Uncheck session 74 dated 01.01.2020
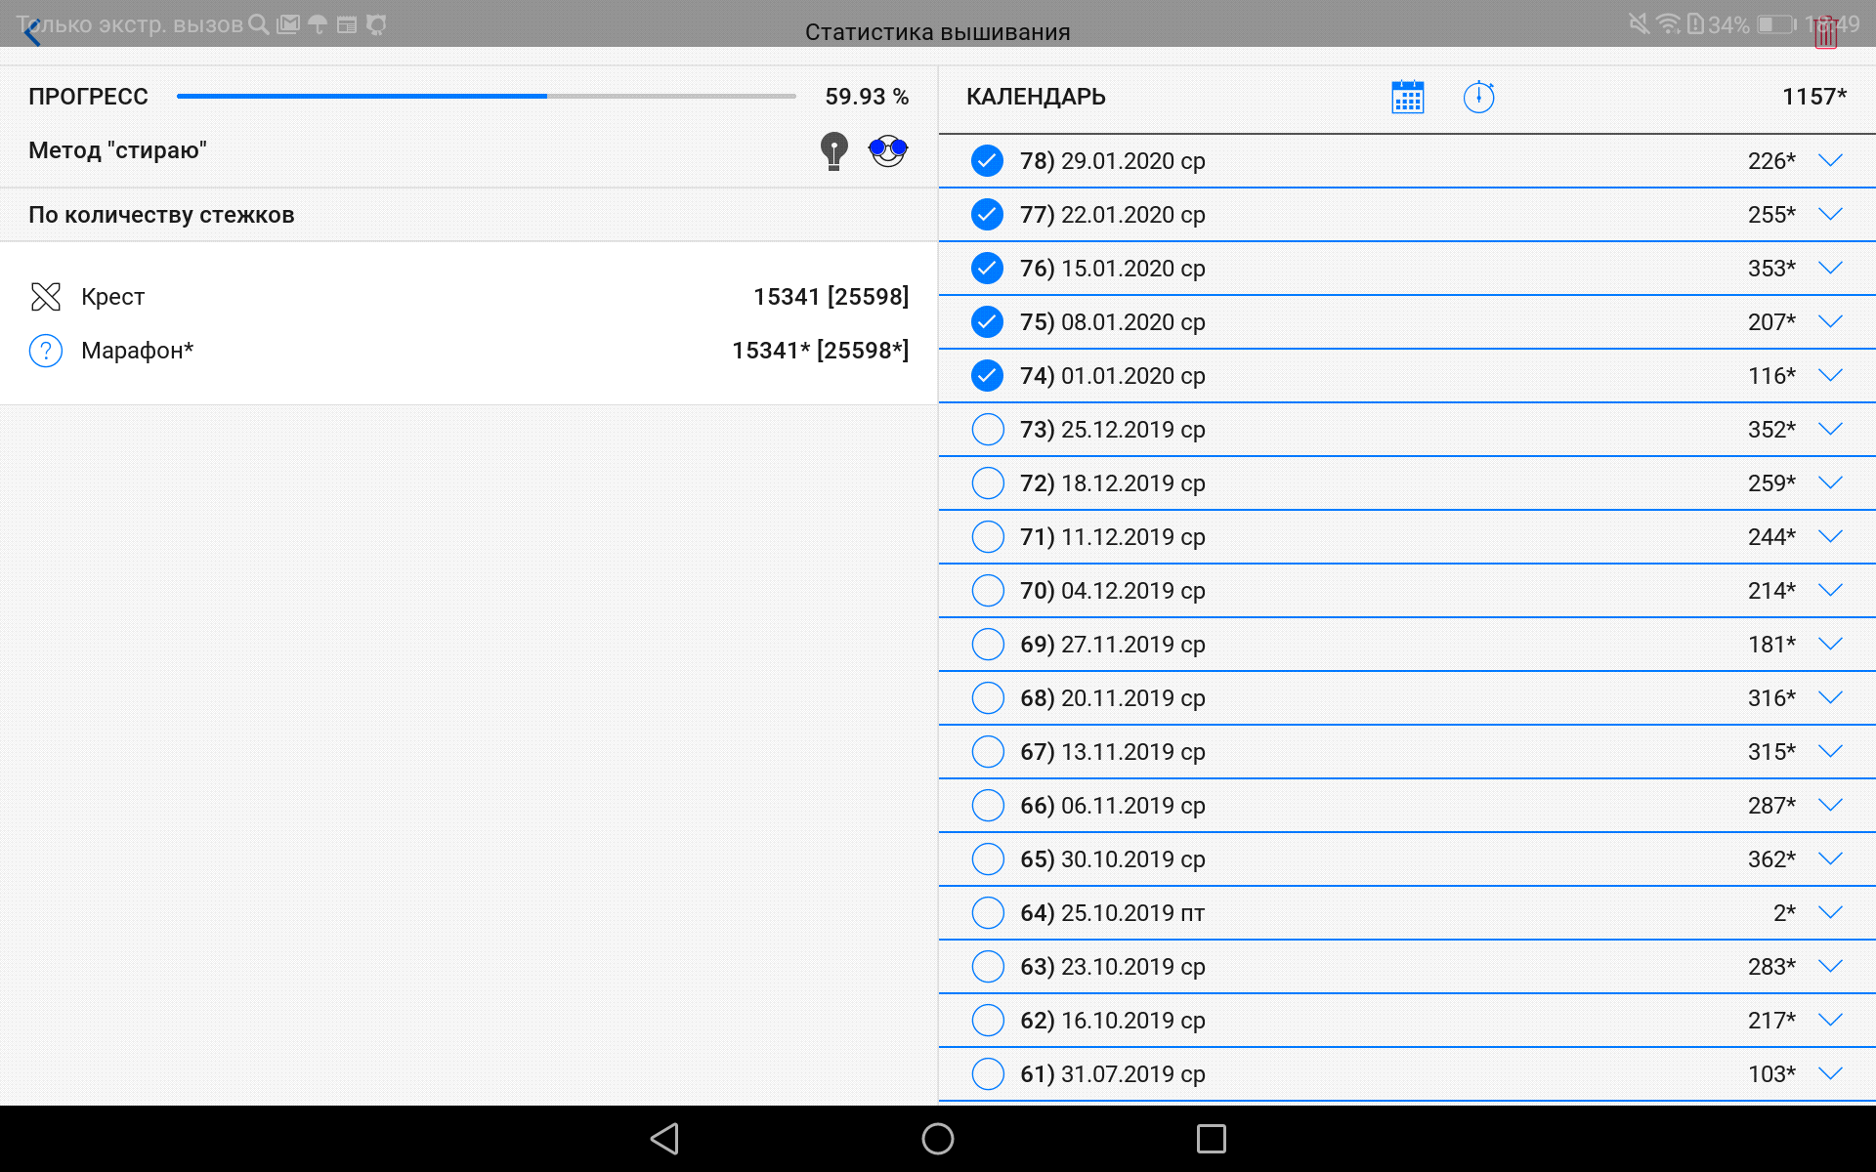The image size is (1876, 1172). click(987, 376)
